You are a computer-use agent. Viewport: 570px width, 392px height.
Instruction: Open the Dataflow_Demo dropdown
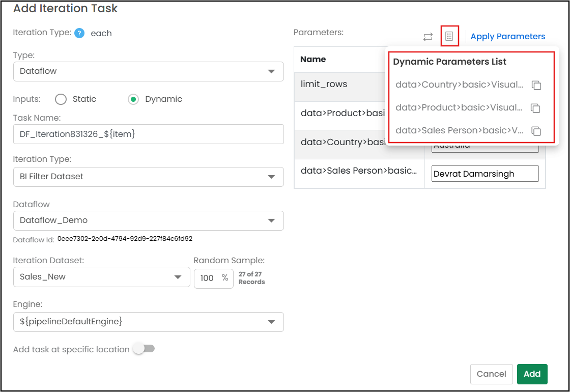click(x=148, y=220)
